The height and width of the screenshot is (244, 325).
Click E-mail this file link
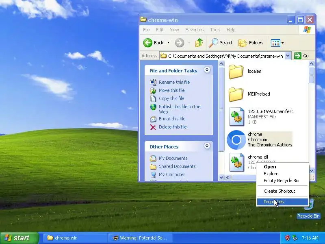tap(172, 119)
